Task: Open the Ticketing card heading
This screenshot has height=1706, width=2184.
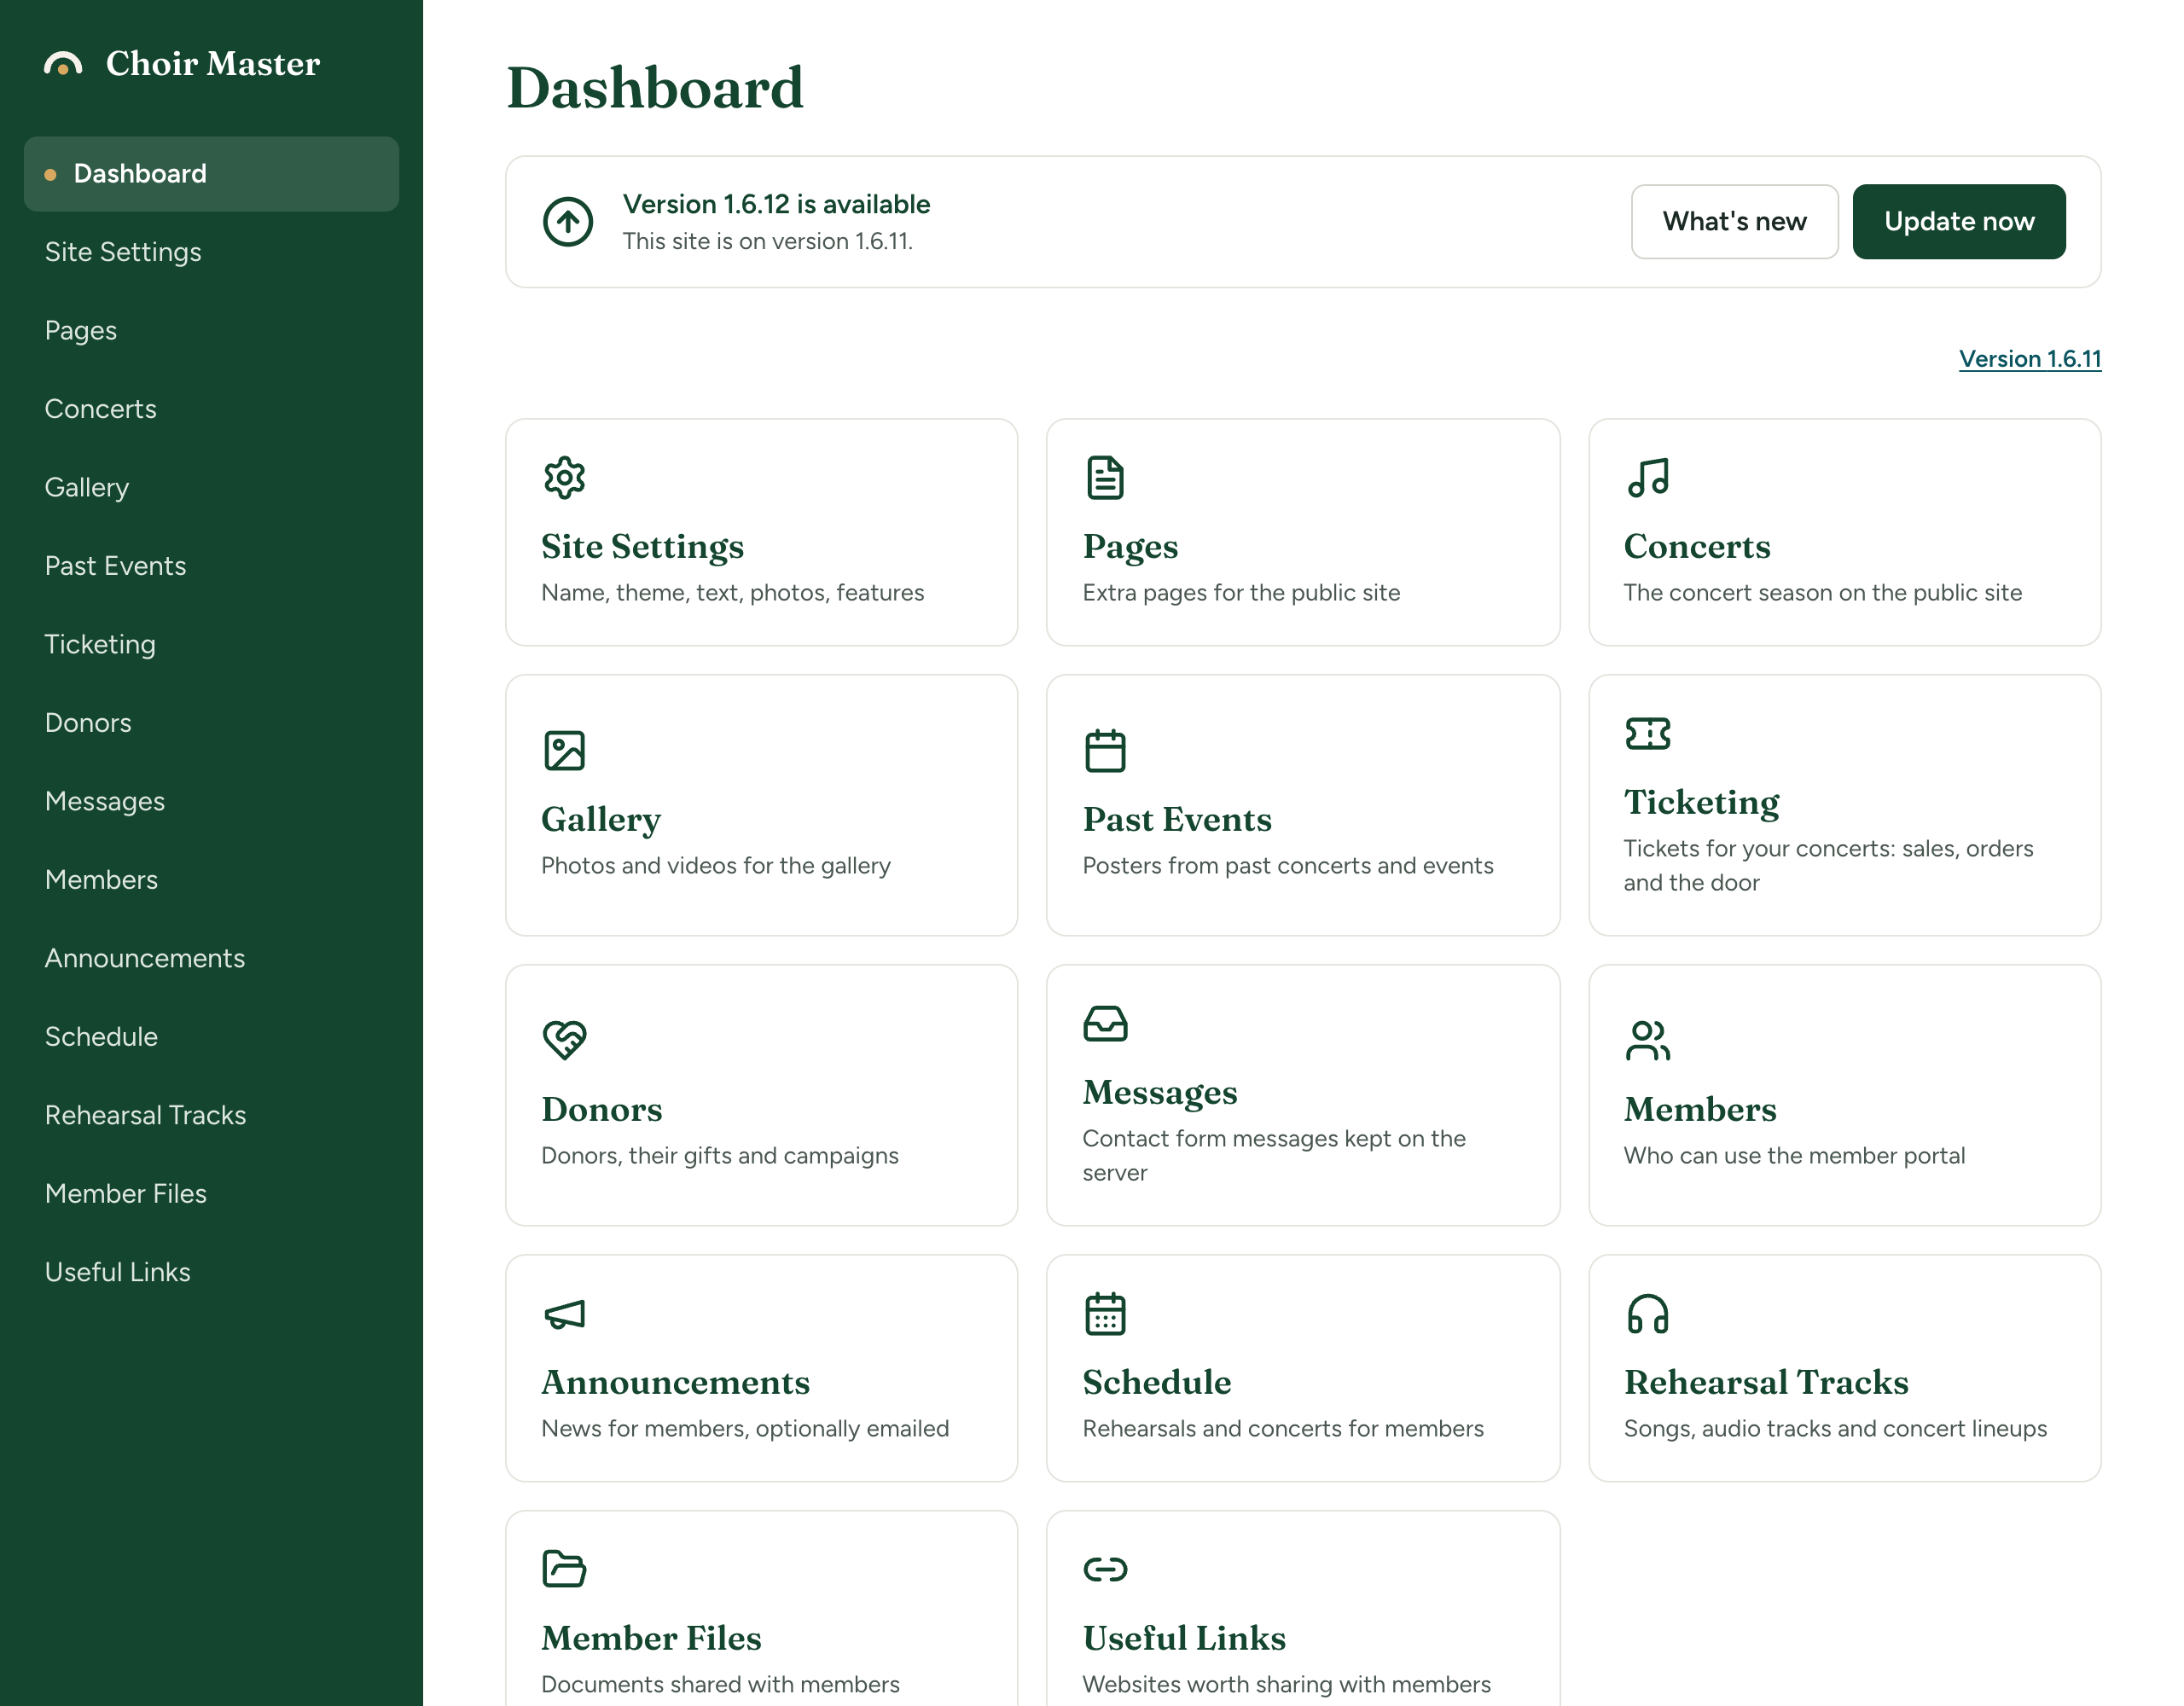Action: (x=1701, y=802)
